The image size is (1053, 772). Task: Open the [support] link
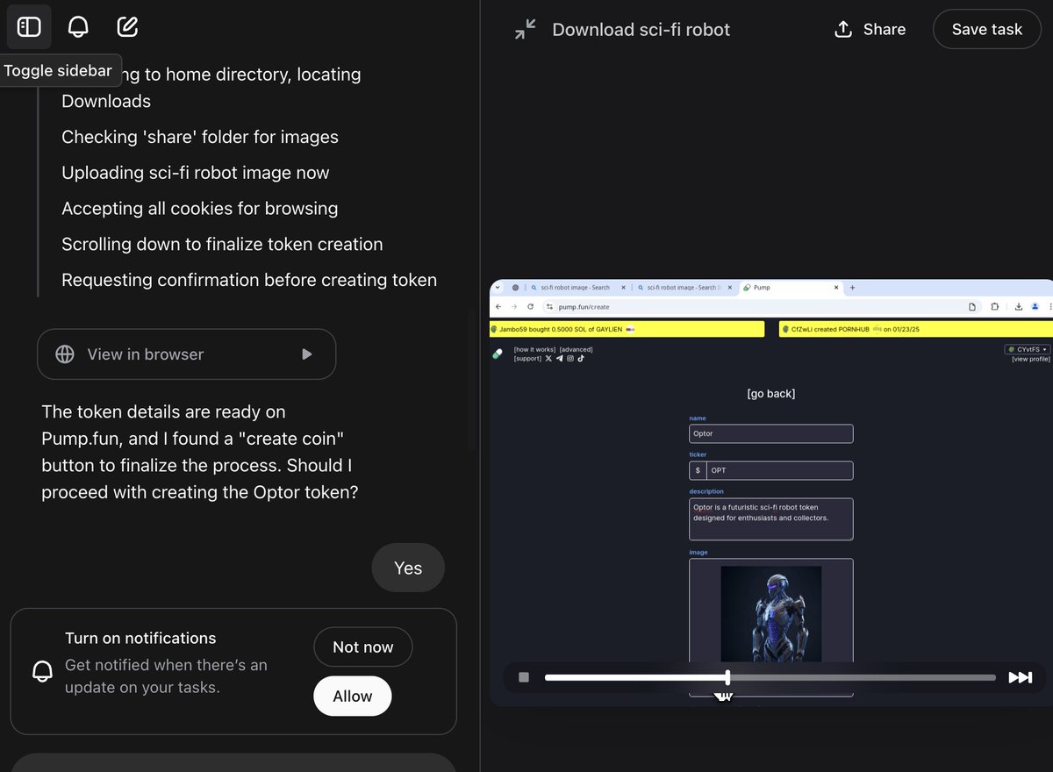[x=527, y=359]
